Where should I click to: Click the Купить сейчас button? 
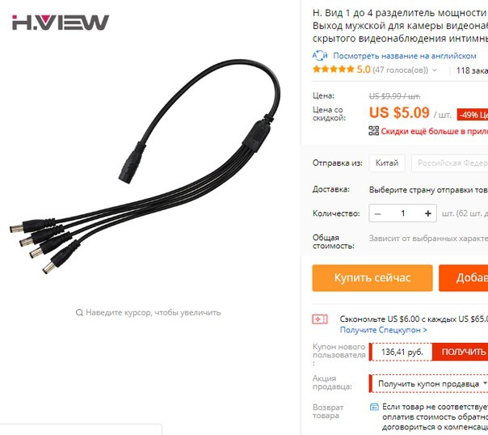[x=372, y=278]
